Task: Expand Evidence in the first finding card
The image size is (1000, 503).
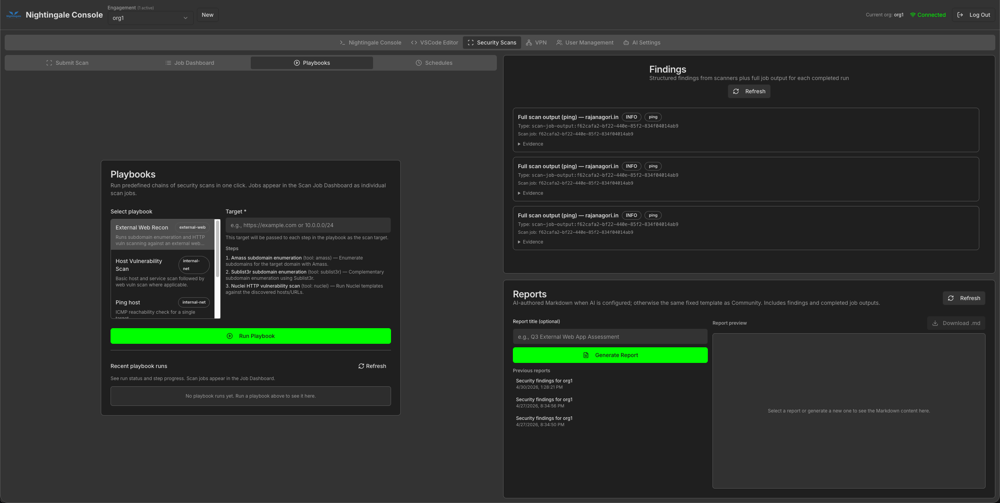Action: [530, 144]
